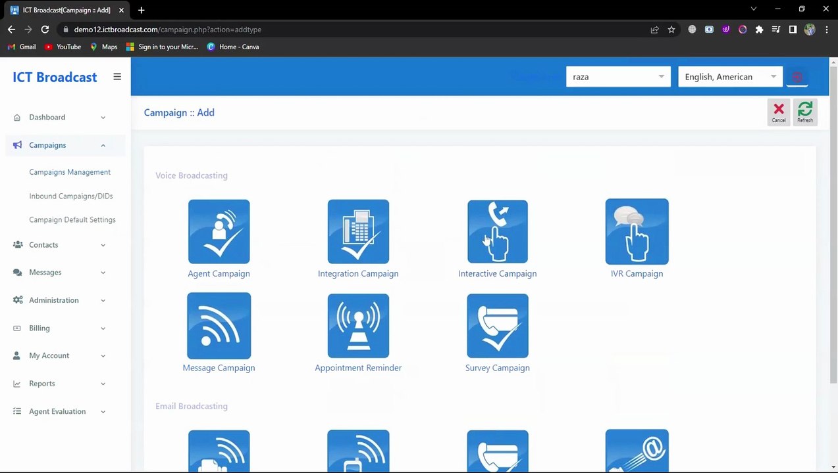
Task: Click the red icon beside language selector
Action: click(x=798, y=77)
